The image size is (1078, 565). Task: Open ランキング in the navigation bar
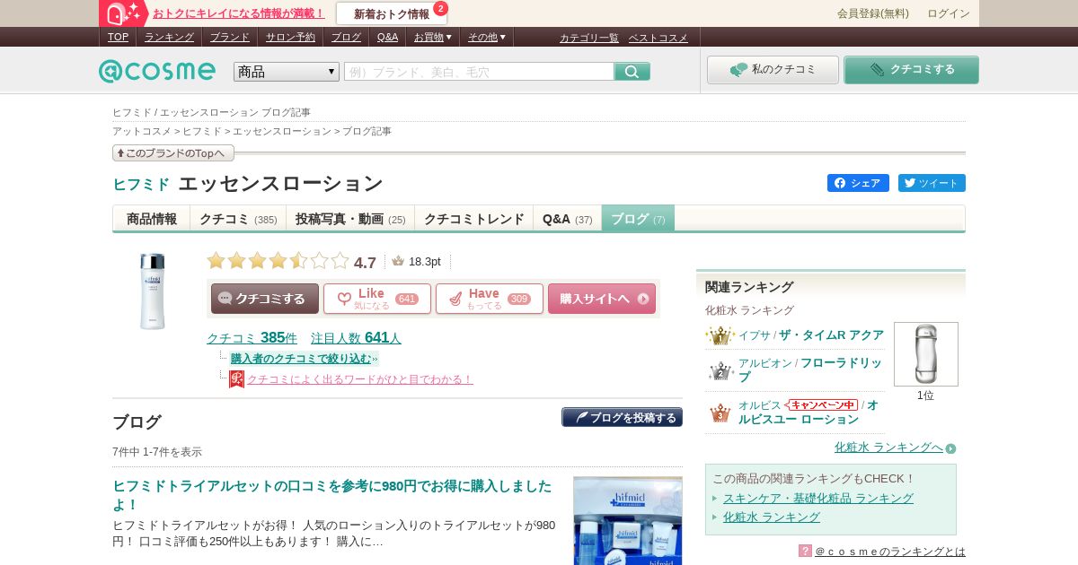click(x=169, y=37)
